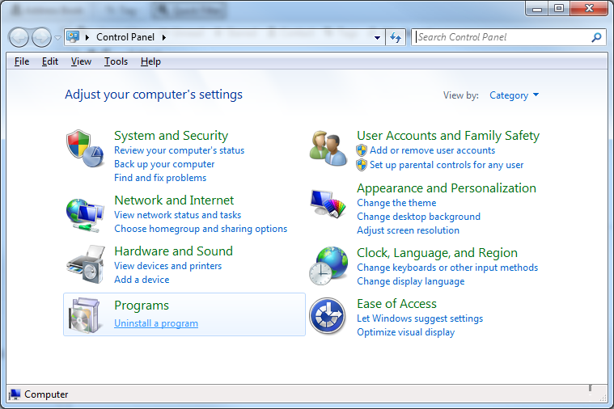The width and height of the screenshot is (614, 409).
Task: Open System and Security shield icon
Action: coord(85,149)
